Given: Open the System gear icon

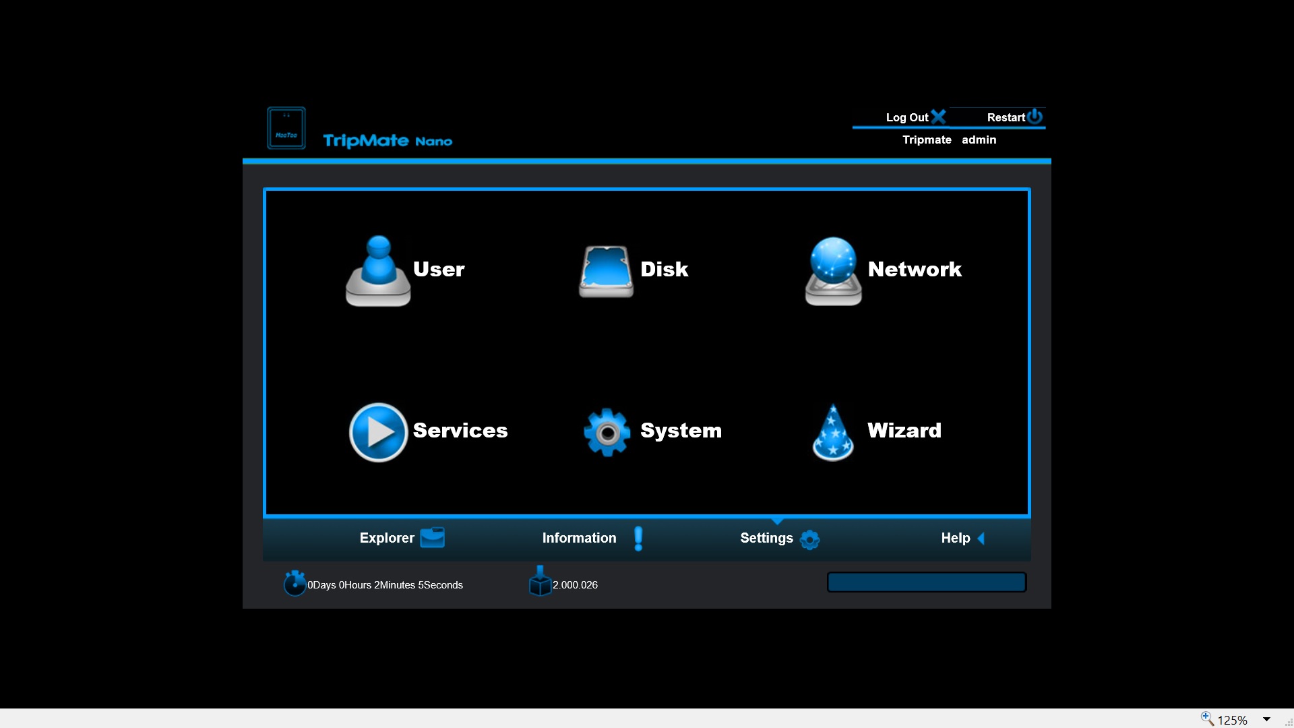Looking at the screenshot, I should (607, 432).
